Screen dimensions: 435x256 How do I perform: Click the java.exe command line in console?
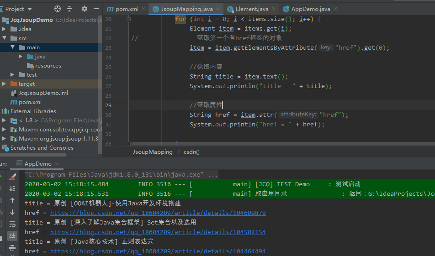[x=121, y=174]
